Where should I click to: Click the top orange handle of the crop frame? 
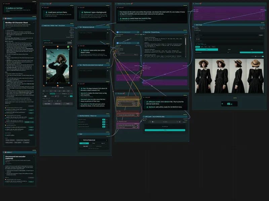click(x=57, y=47)
